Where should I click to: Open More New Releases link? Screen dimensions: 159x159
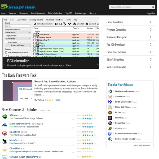click(x=143, y=145)
